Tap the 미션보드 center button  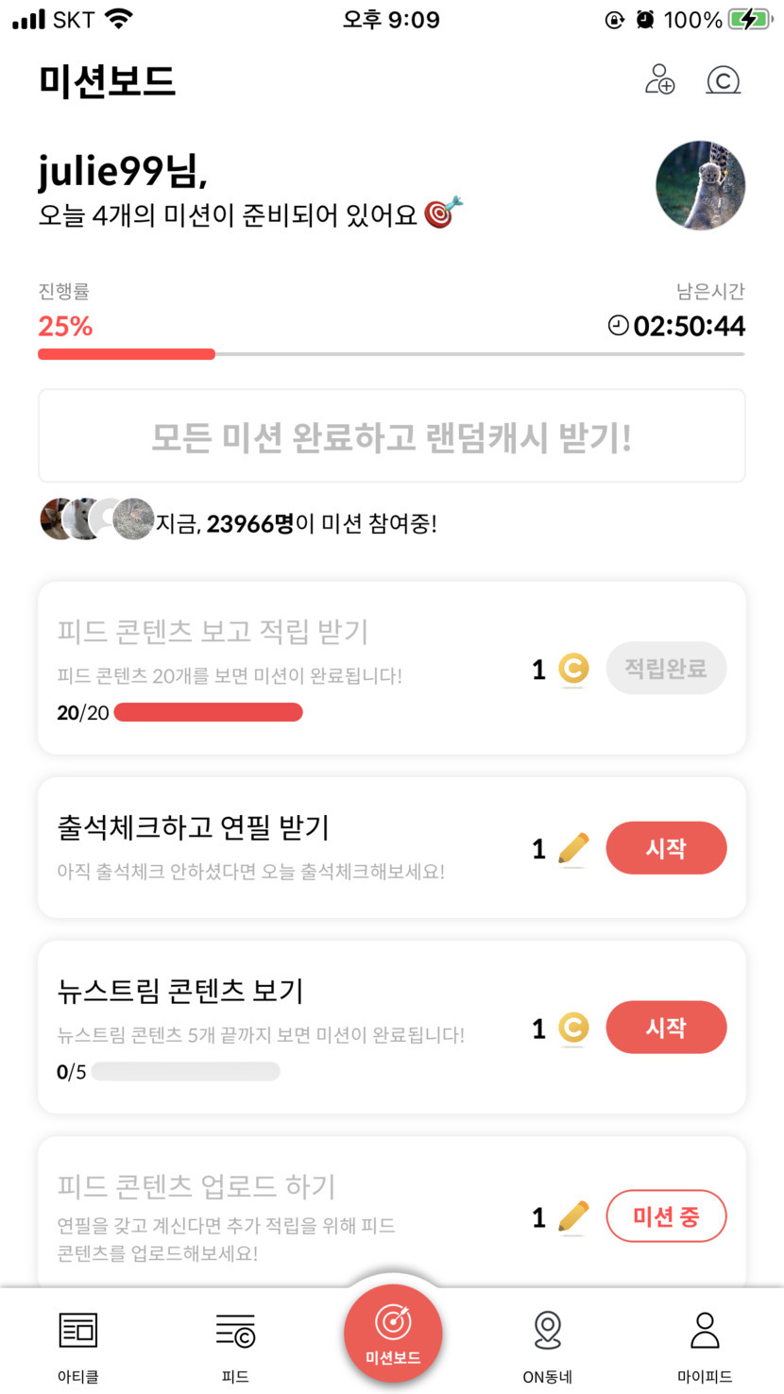(393, 1333)
